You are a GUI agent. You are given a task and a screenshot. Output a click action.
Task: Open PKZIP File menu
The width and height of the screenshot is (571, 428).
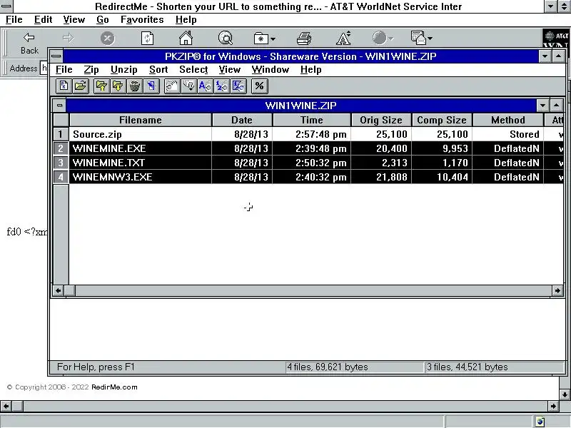(64, 69)
